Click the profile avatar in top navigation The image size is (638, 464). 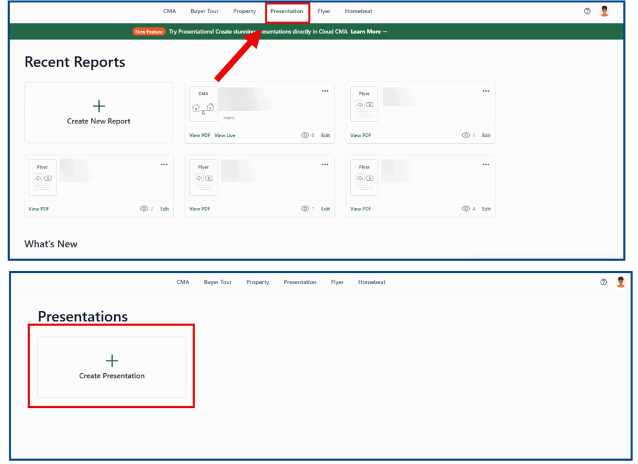(604, 11)
